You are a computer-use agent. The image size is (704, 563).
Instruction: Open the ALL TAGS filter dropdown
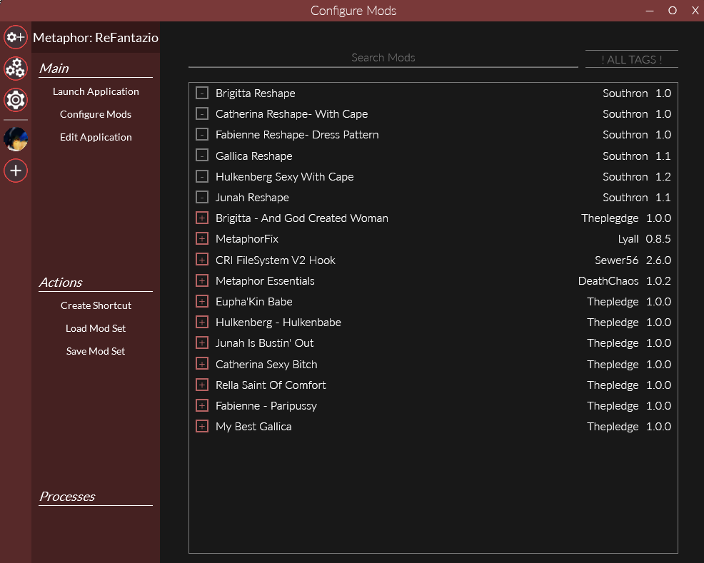(632, 59)
